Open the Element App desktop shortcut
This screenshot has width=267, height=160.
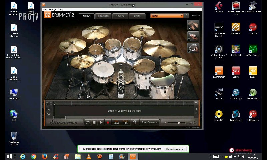pyautogui.click(x=253, y=94)
